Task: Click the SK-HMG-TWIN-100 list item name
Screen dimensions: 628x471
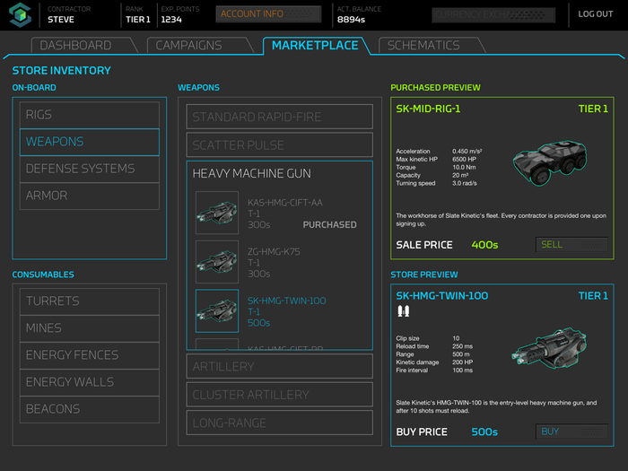Action: click(287, 301)
